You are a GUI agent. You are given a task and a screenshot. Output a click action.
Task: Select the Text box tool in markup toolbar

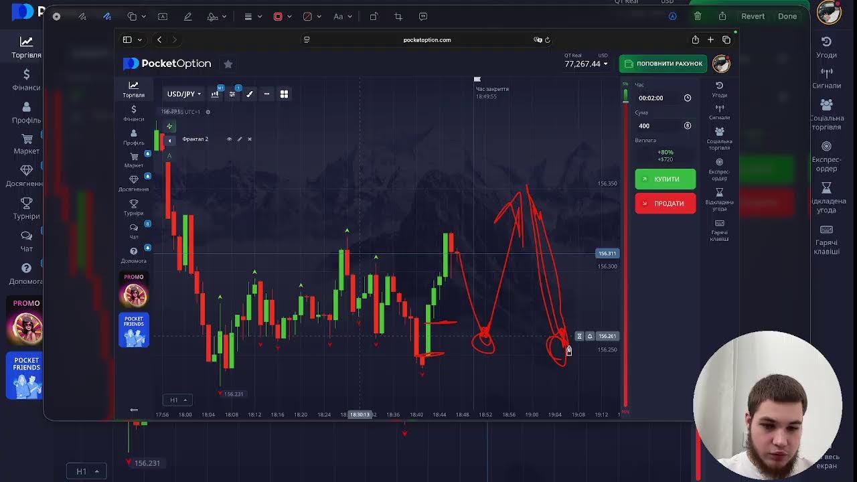(x=163, y=16)
